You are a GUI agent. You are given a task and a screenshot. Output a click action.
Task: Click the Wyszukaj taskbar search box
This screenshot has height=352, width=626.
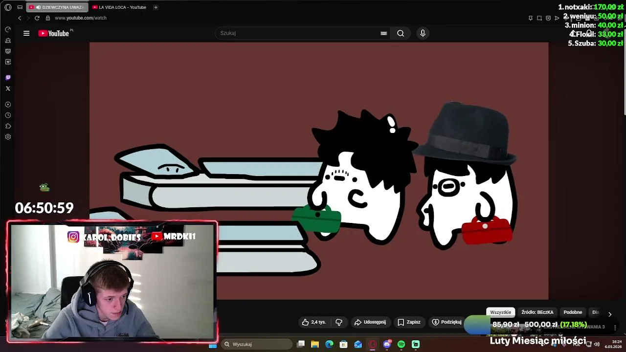click(x=256, y=345)
